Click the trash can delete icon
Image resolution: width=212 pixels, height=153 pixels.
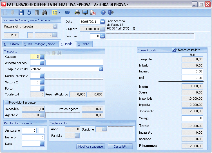click(x=37, y=12)
